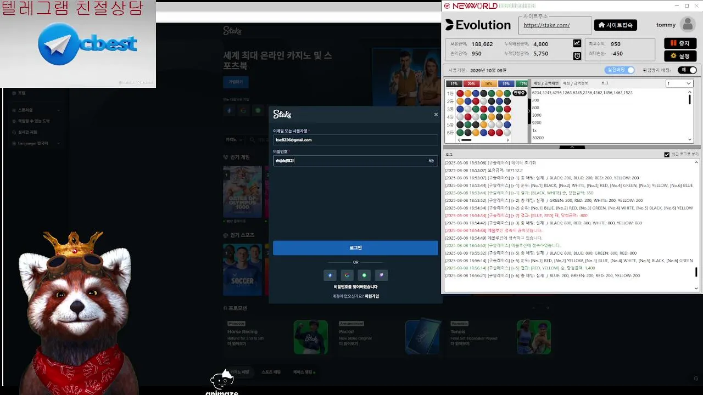Click 비밀번호를 잊어버렸습니다 forgot password link
703x395 pixels.
point(356,287)
